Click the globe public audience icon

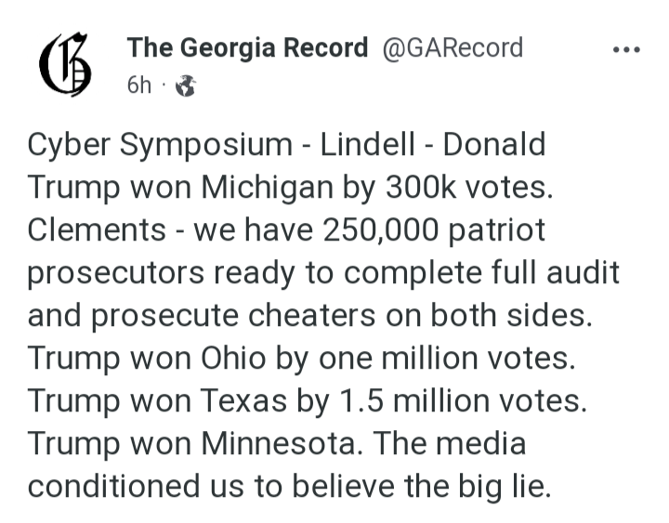coord(186,86)
